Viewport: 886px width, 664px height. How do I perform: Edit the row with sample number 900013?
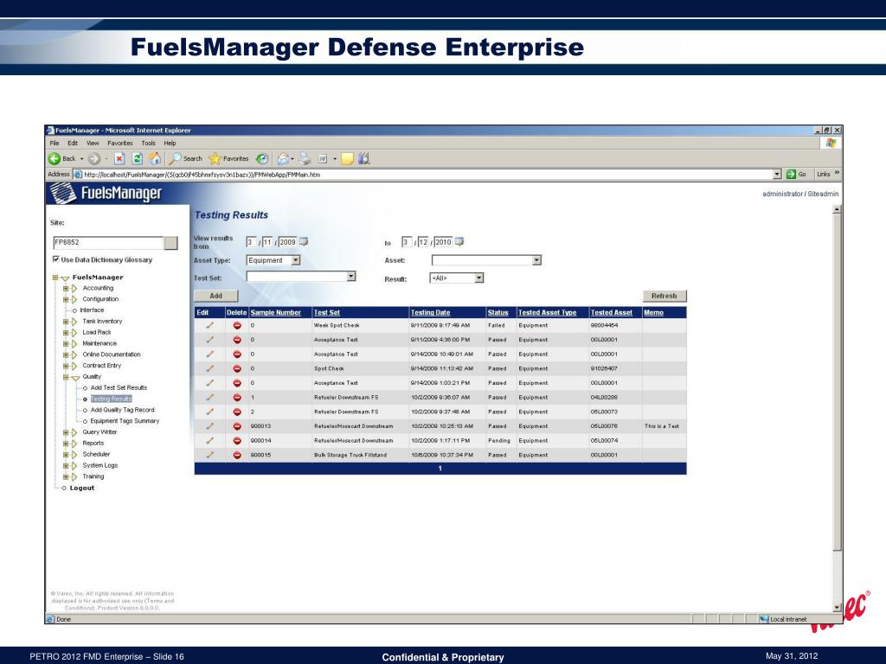209,426
